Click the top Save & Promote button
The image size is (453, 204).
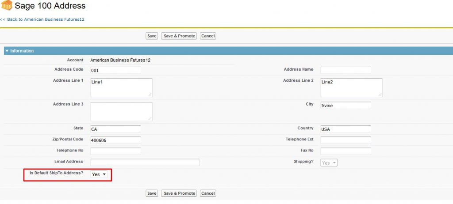pyautogui.click(x=179, y=36)
